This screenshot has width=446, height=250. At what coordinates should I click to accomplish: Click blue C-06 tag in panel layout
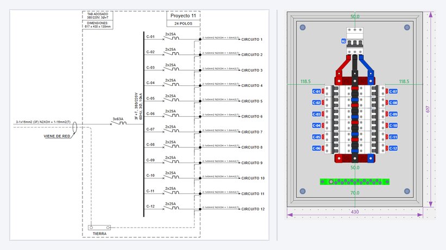(x=317, y=148)
